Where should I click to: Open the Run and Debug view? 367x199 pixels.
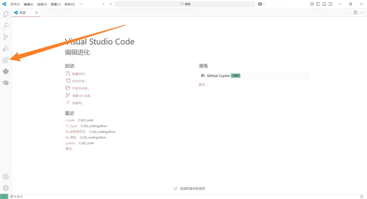tap(6, 48)
